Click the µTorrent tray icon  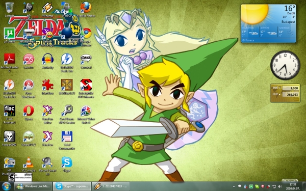[x=251, y=186]
